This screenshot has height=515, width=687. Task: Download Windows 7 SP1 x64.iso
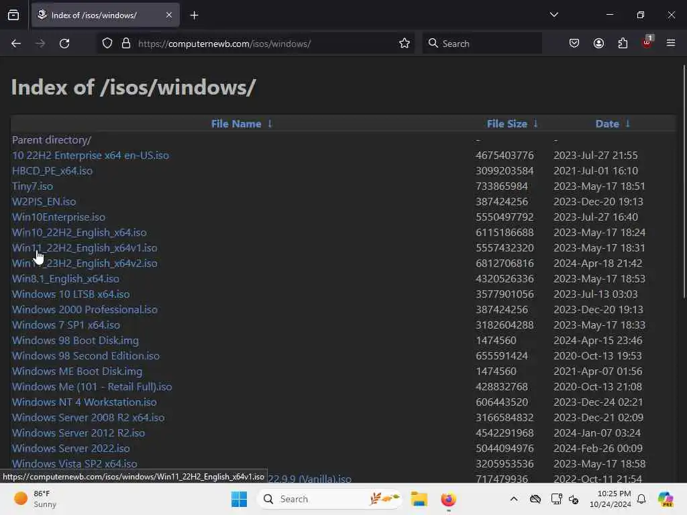point(66,325)
